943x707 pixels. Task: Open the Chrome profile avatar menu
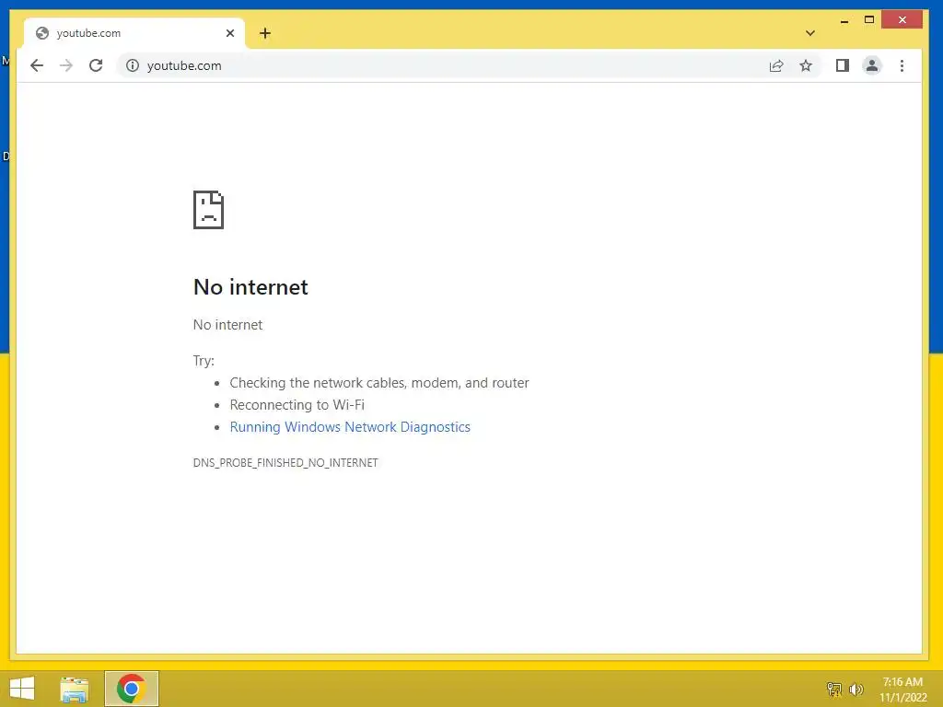[x=872, y=65]
